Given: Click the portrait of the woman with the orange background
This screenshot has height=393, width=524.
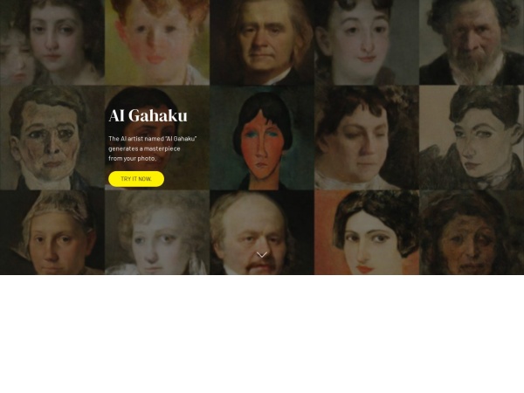Looking at the screenshot, I should [x=367, y=232].
